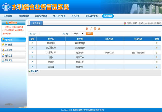
Task: Go to 天气预报 menu item
Action: point(75,16)
